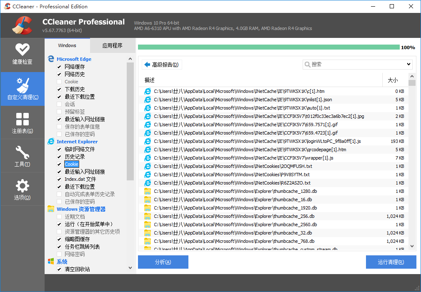Click the 大小 column header
Image resolution: width=421 pixels, height=292 pixels.
tap(395, 80)
